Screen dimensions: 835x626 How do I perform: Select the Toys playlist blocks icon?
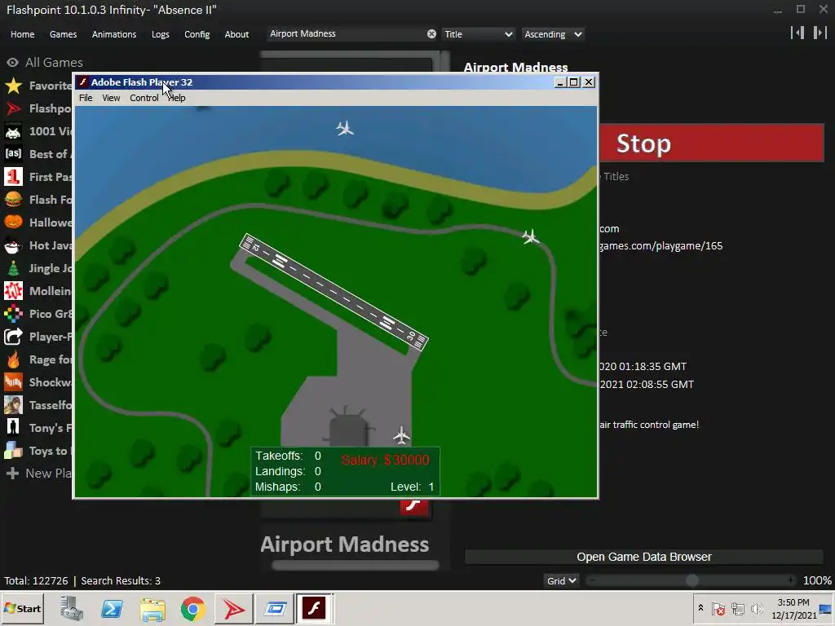point(13,451)
